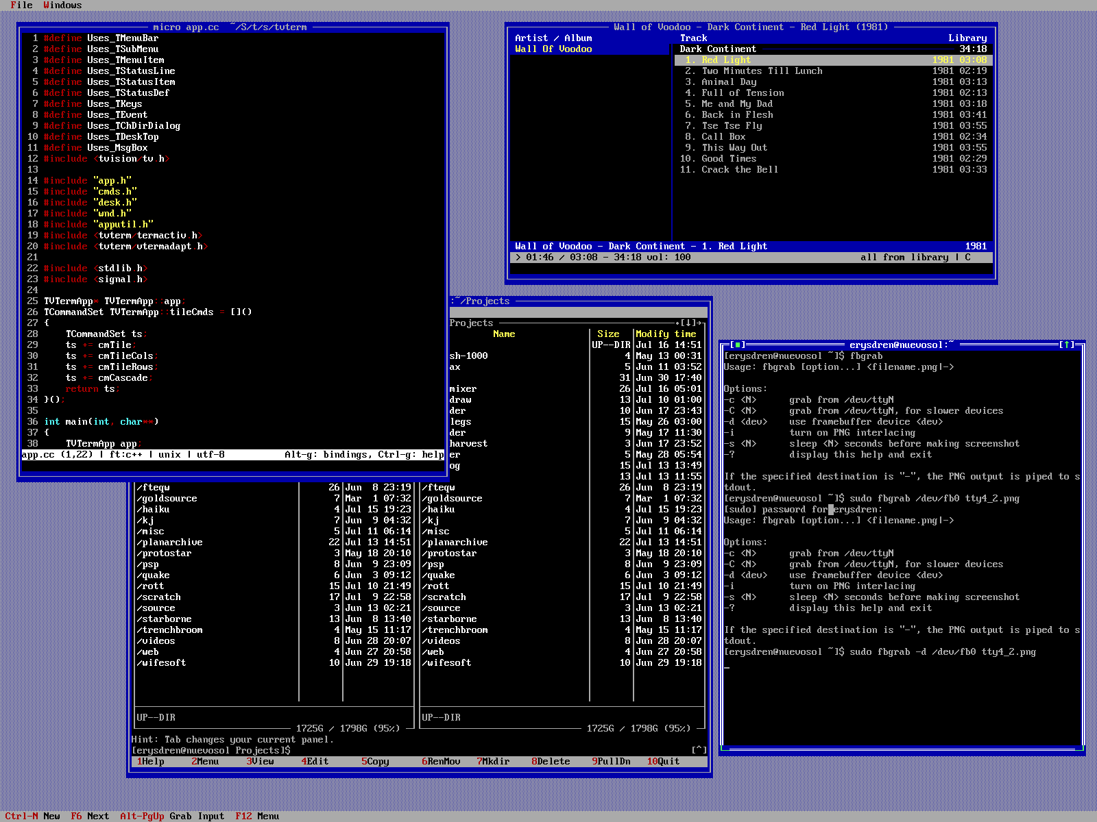Click the play status indicator in music player
This screenshot has width=1097, height=822.
[518, 258]
